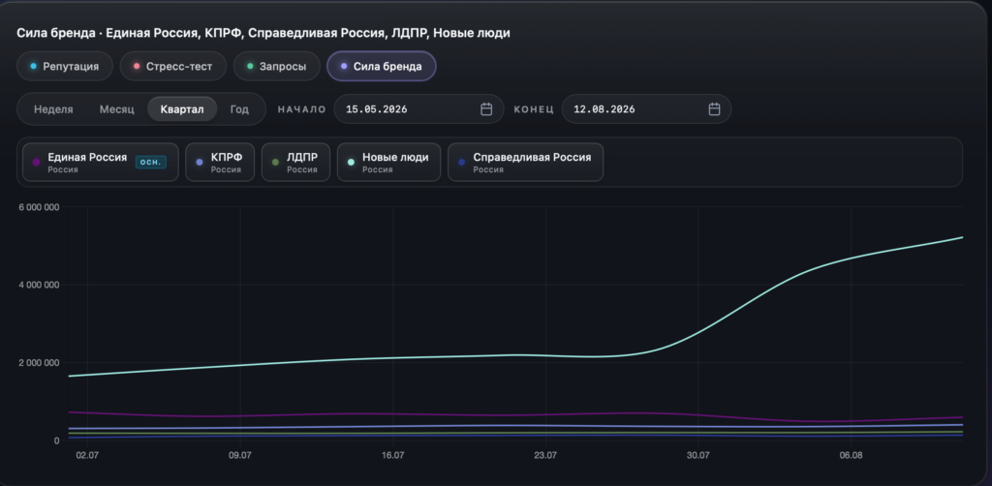
Task: Open the calendar icon in end date field
Action: coord(714,109)
